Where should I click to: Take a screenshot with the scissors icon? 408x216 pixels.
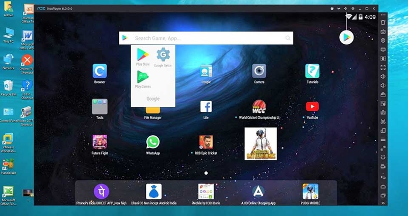[x=383, y=121]
